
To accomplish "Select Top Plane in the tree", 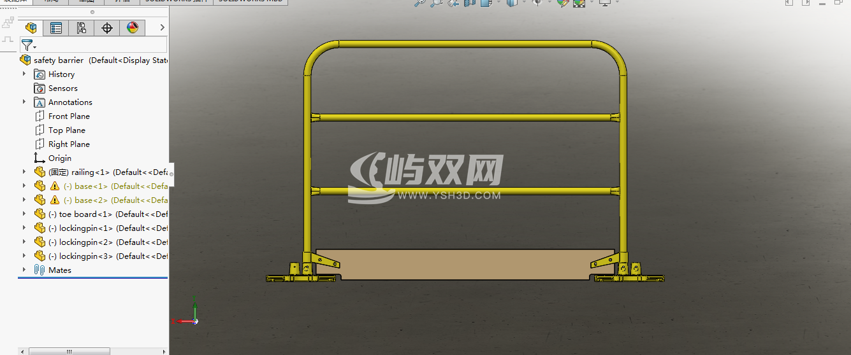I will (67, 130).
